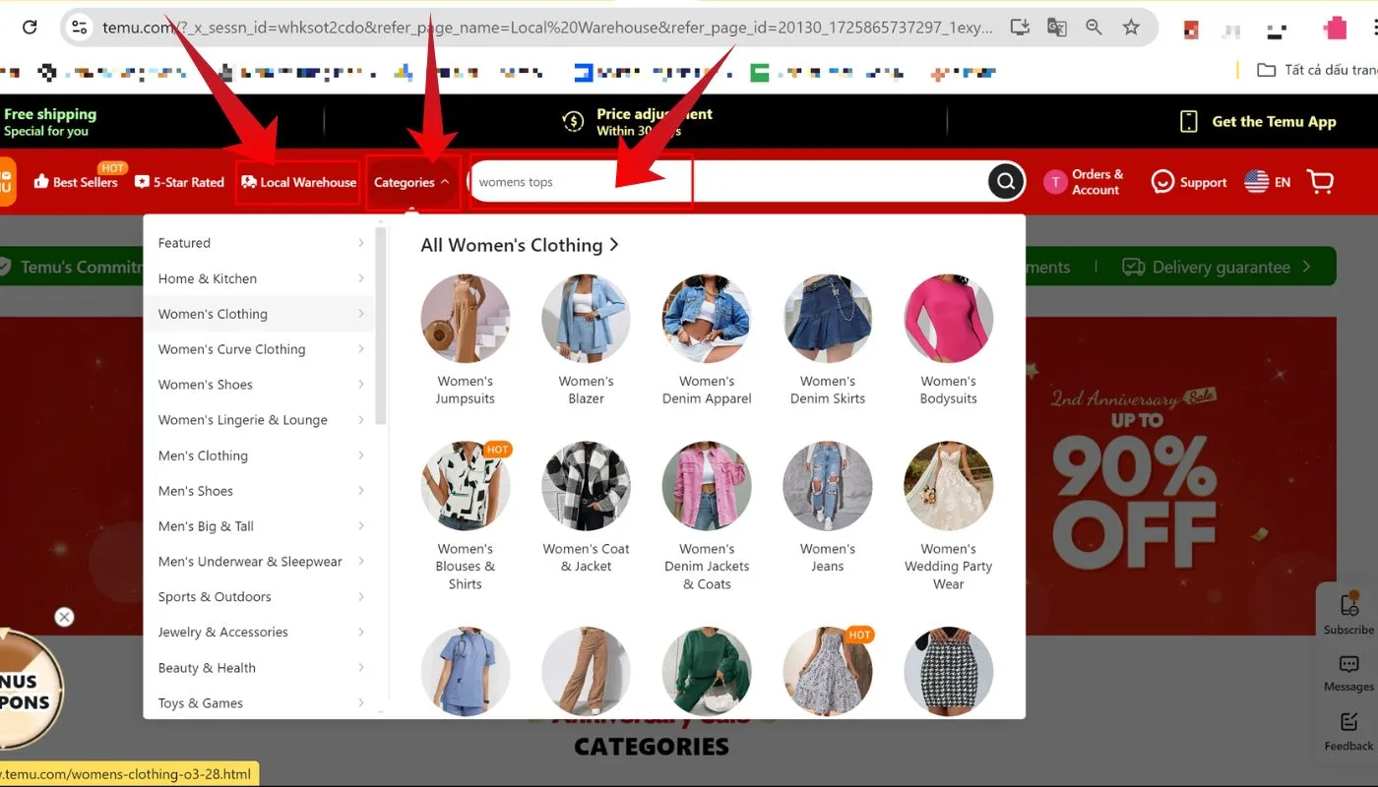The height and width of the screenshot is (787, 1378).
Task: Open Toys & Games category
Action: click(x=260, y=702)
